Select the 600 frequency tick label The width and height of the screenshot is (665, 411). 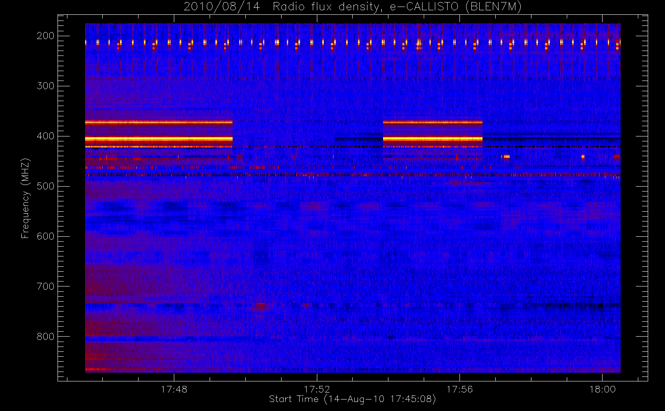[46, 236]
